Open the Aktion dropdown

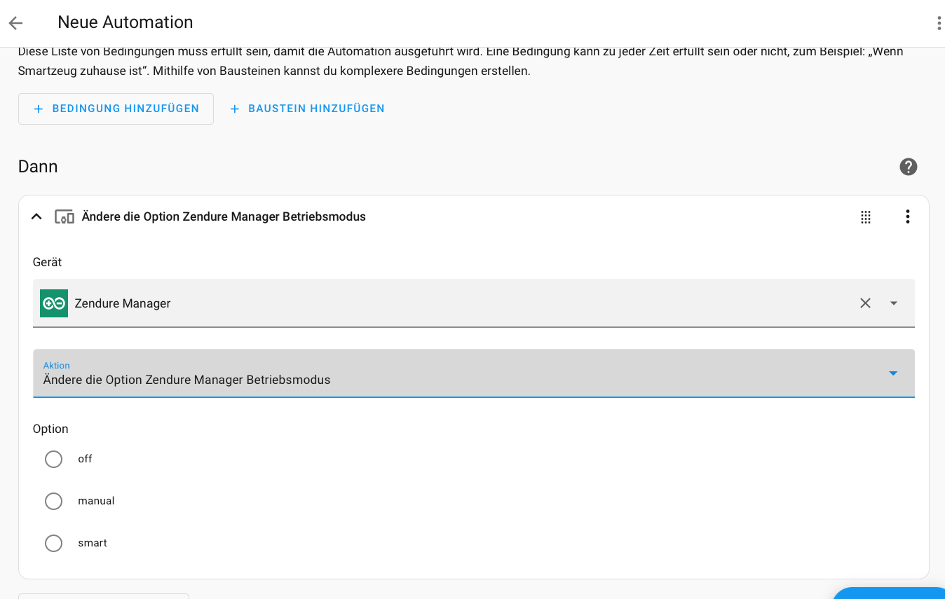click(x=474, y=373)
